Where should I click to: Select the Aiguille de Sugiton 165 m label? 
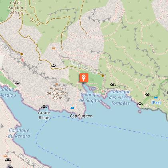pos(57,93)
